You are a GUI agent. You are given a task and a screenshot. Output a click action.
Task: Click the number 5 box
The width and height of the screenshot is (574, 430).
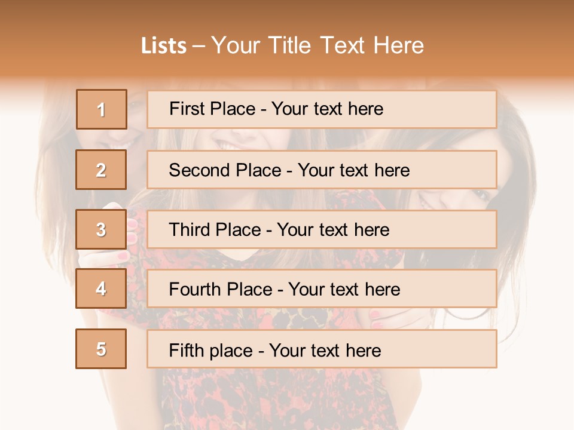click(x=101, y=349)
